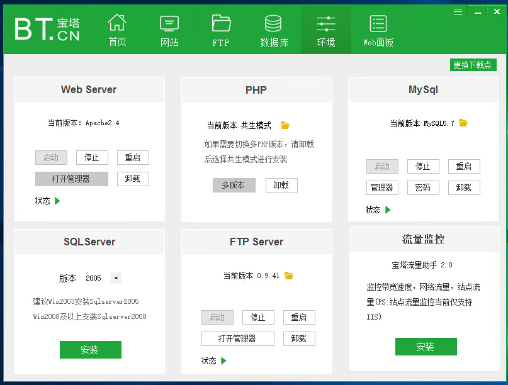
Task: Minimize the BT panel window
Action: (x=478, y=13)
